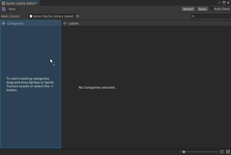Click the New breadcrumb item
The height and width of the screenshot is (155, 231).
point(12,9)
